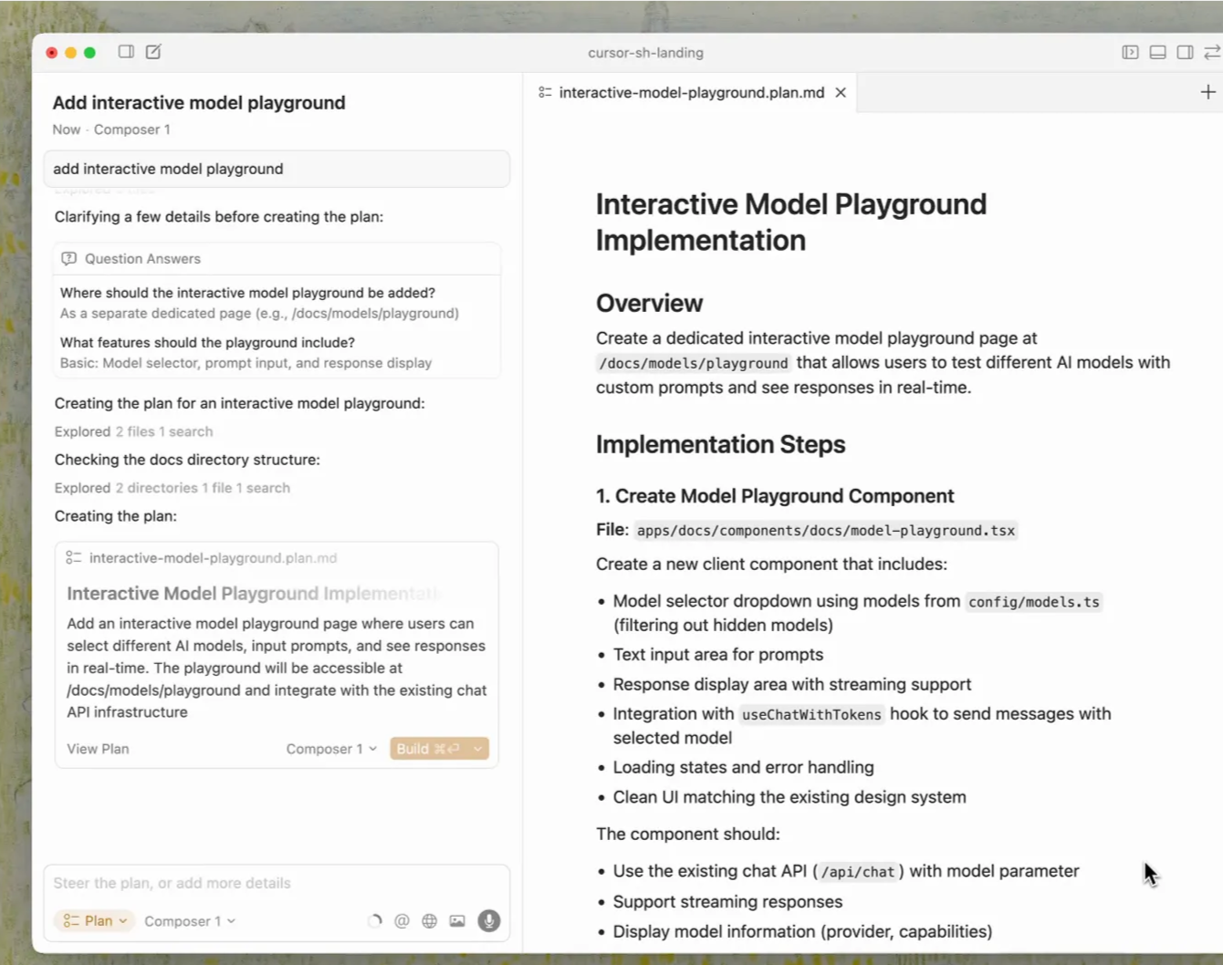The image size is (1223, 965).
Task: Open the Plan mode dropdown
Action: 95,921
